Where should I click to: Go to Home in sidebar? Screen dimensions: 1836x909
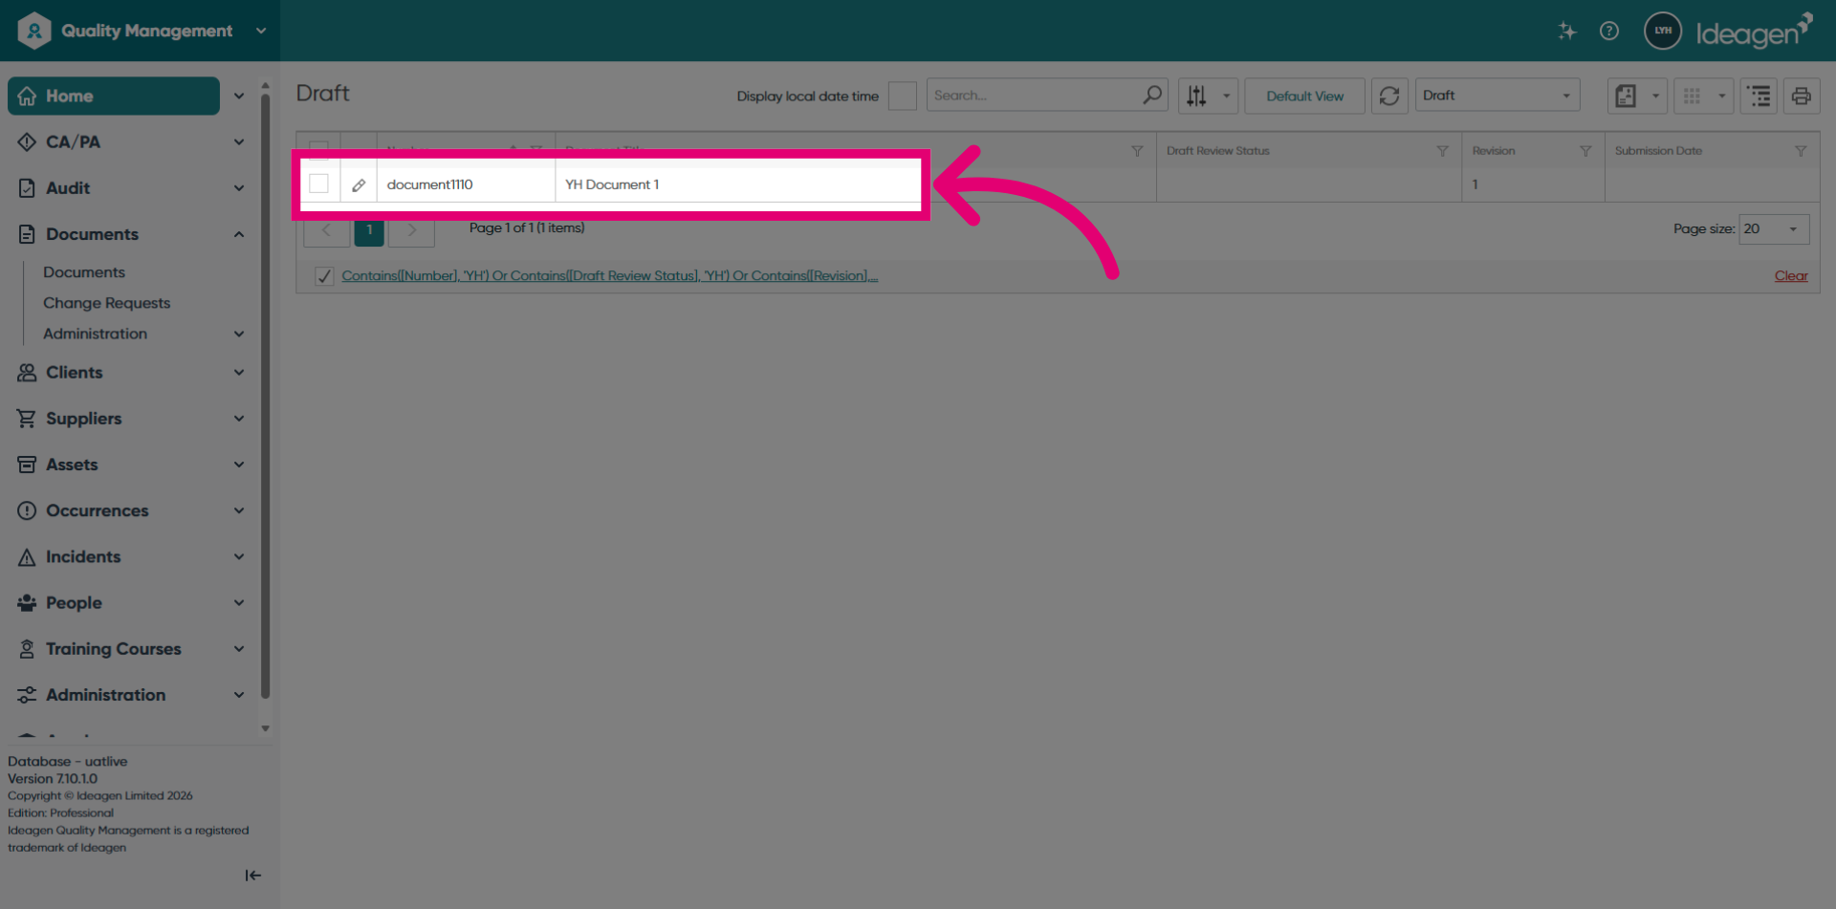pyautogui.click(x=114, y=96)
